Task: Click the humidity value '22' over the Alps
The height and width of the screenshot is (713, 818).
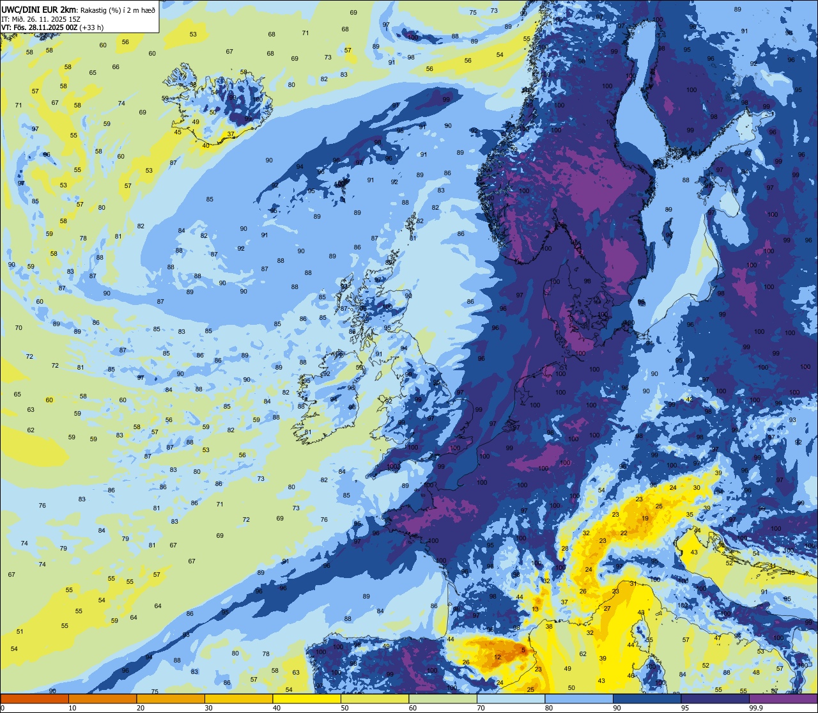Action: [x=624, y=533]
